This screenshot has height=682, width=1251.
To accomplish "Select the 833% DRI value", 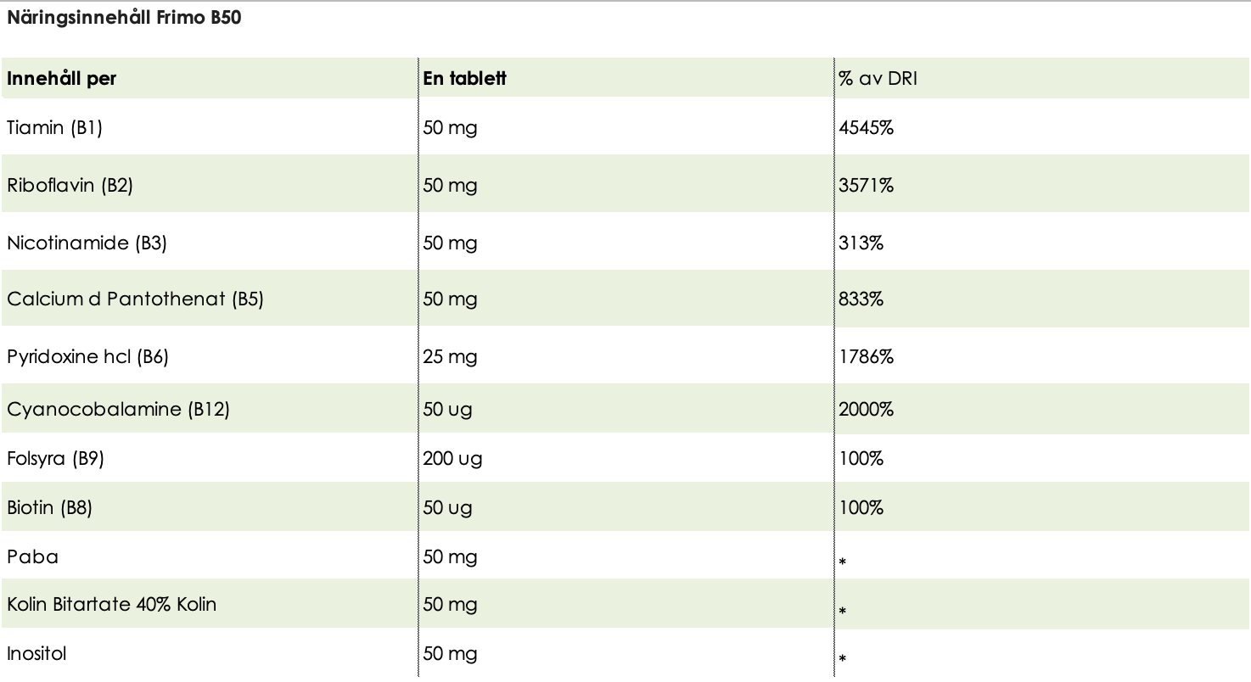I will coord(861,299).
